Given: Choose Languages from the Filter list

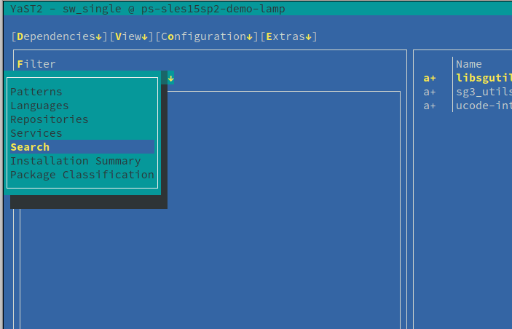Looking at the screenshot, I should coord(82,106).
